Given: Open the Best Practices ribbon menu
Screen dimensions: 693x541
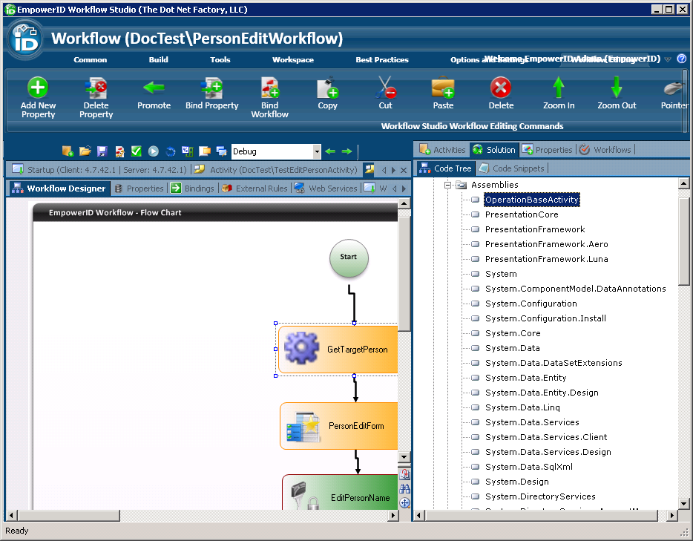Looking at the screenshot, I should click(x=382, y=59).
